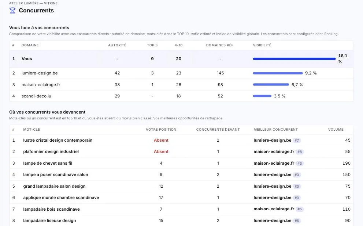Select keyword 'grand lampadaire salon design'

[54, 186]
